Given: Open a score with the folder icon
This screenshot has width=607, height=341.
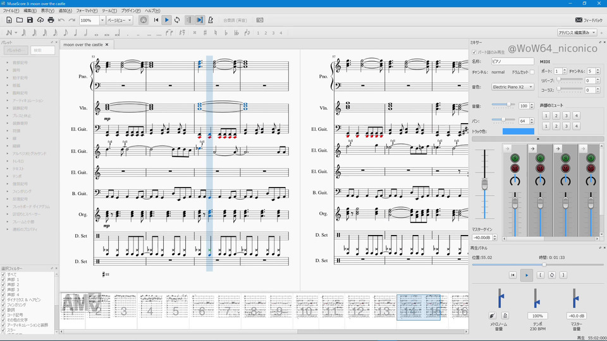Looking at the screenshot, I should pyautogui.click(x=20, y=20).
